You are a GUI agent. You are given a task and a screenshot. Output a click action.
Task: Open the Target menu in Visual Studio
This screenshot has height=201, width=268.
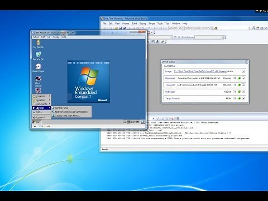pos(151,23)
